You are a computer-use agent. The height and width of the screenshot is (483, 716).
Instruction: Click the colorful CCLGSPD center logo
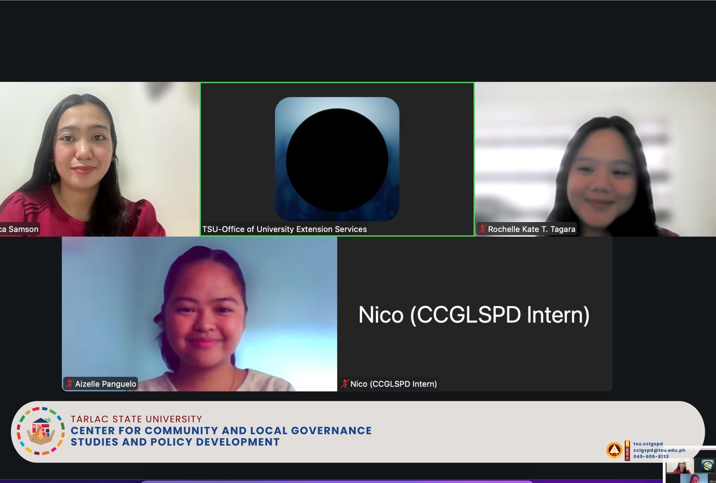[x=41, y=431]
